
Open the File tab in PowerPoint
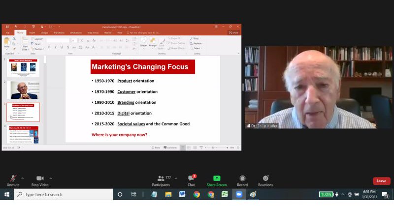[7, 32]
